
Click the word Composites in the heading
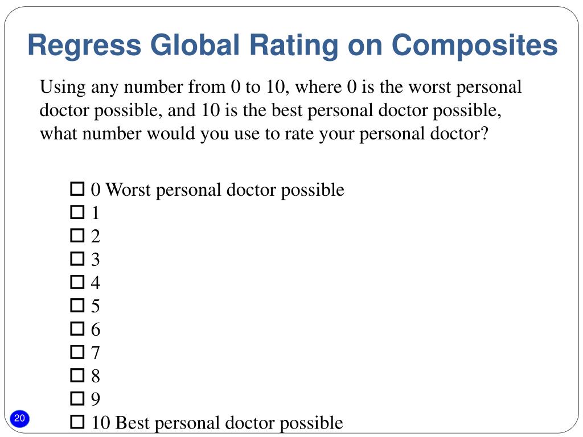tap(475, 46)
